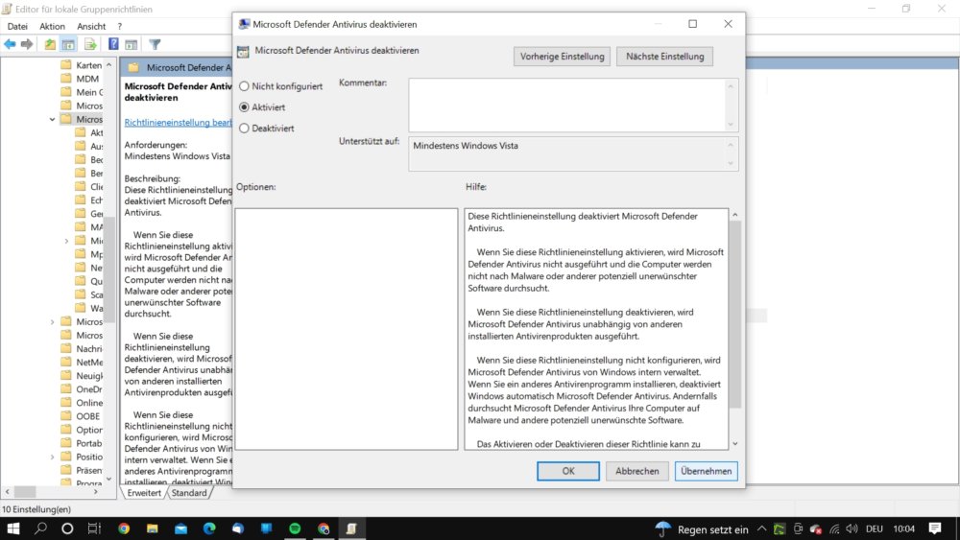This screenshot has height=540, width=960.
Task: Click the DEU language indicator
Action: click(875, 529)
